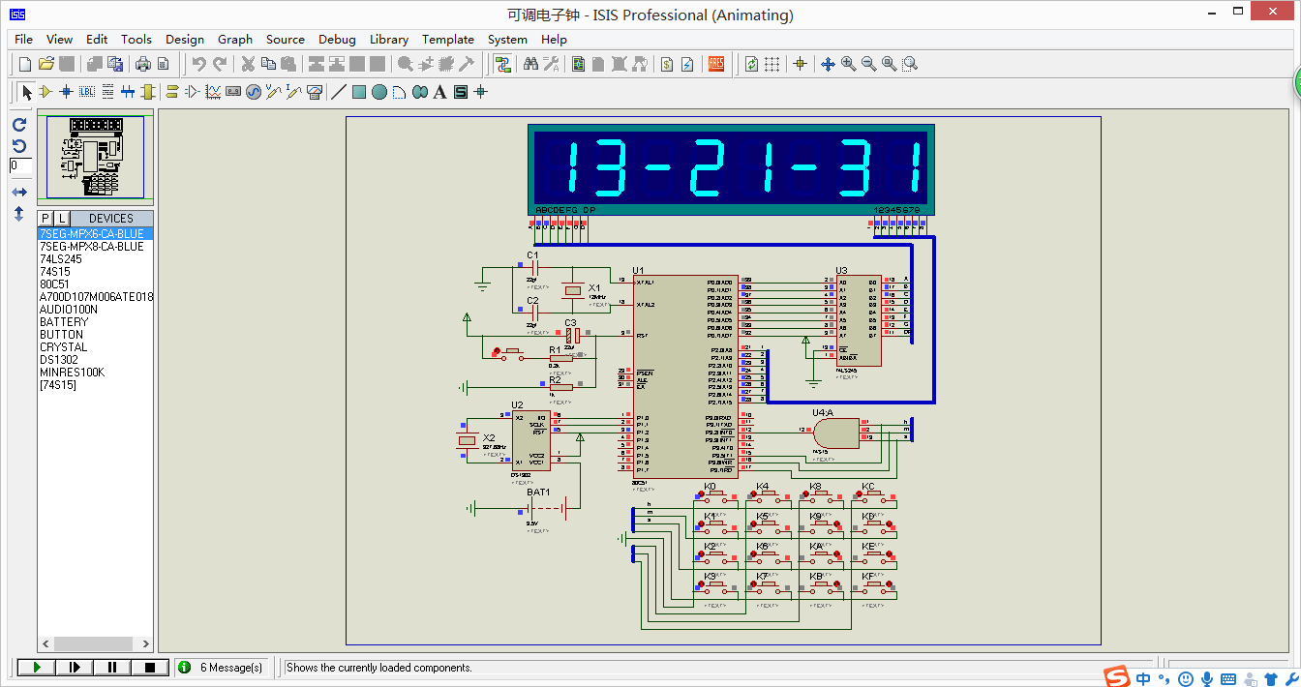Open the Debug menu
The width and height of the screenshot is (1301, 687).
pos(337,40)
